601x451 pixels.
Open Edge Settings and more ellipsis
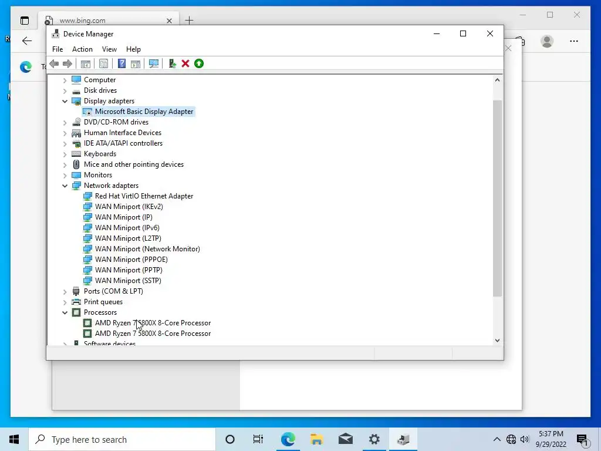pos(574,41)
